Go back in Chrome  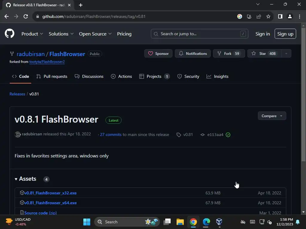point(7,17)
